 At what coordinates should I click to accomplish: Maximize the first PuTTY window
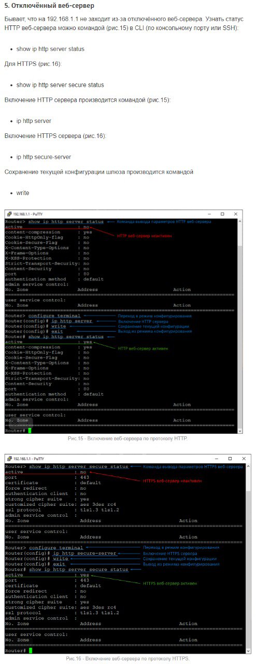(222, 214)
